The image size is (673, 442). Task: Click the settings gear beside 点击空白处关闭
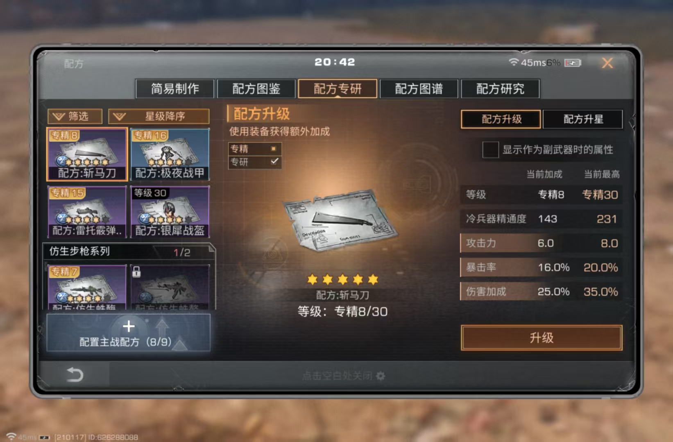tap(381, 376)
